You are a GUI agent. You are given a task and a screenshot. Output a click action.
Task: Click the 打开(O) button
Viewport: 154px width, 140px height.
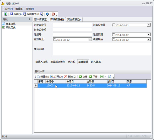point(56,77)
